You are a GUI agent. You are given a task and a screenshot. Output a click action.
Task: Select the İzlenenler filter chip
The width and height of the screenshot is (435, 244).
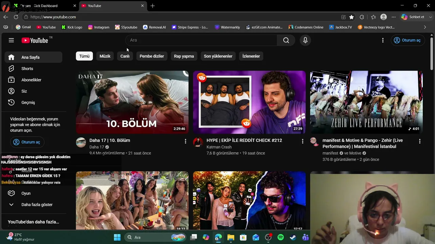click(251, 56)
